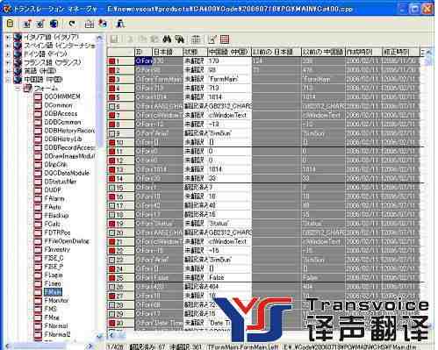The width and height of the screenshot is (438, 350).
Task: Toggle the red status marker on row 21
Action: pos(111,242)
